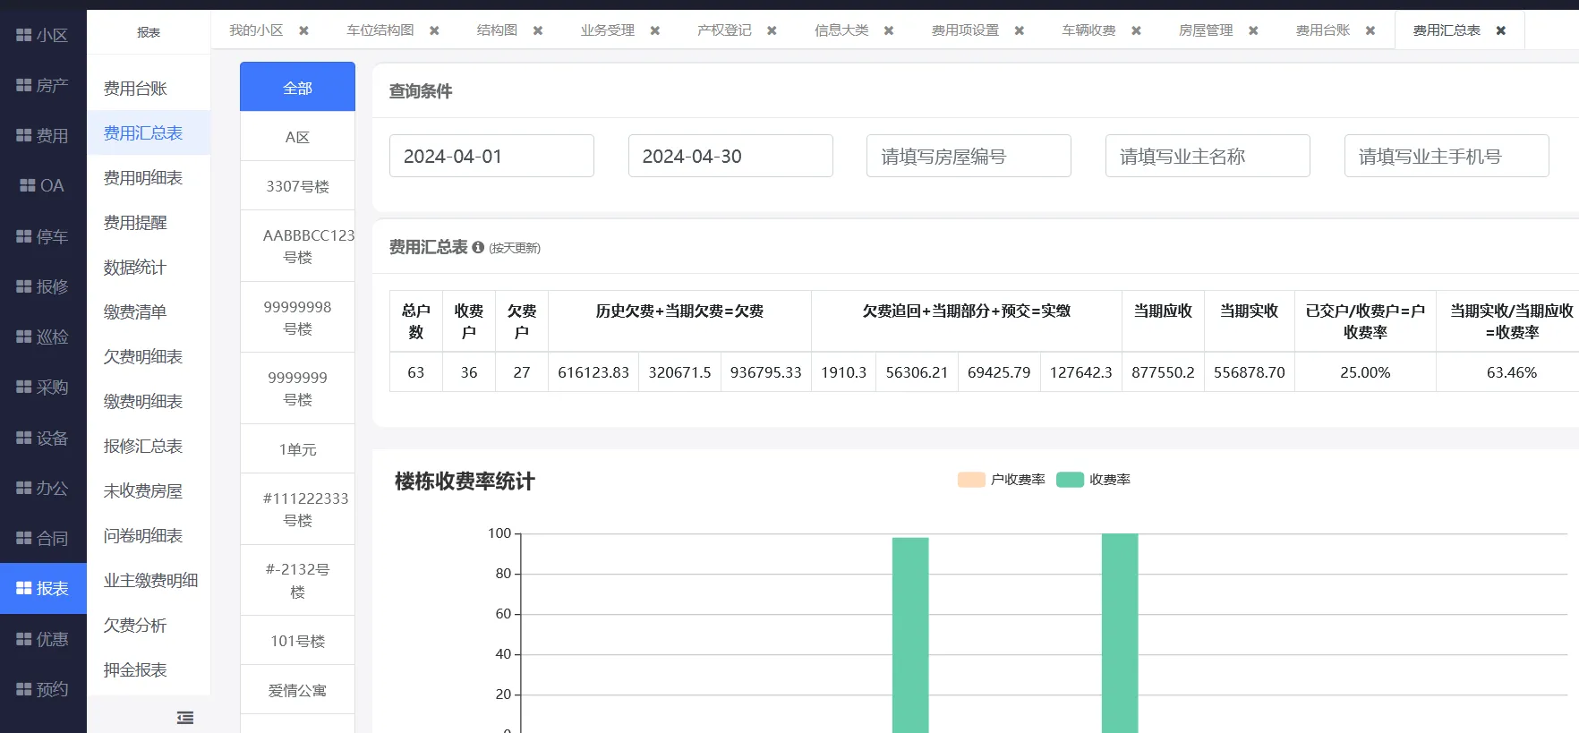Switch to the 车位结构图 tab
1579x733 pixels.
click(x=380, y=30)
